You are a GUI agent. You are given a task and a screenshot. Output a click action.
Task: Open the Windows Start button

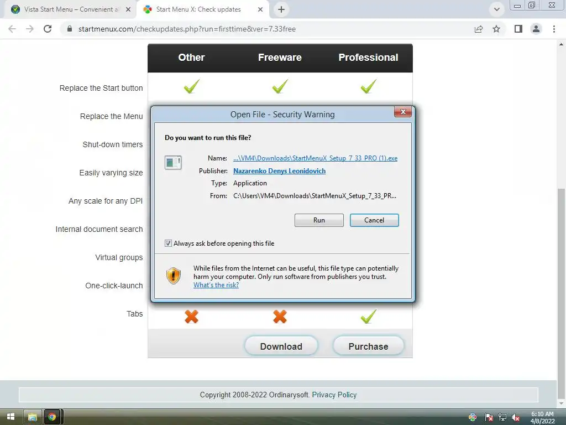[11, 417]
